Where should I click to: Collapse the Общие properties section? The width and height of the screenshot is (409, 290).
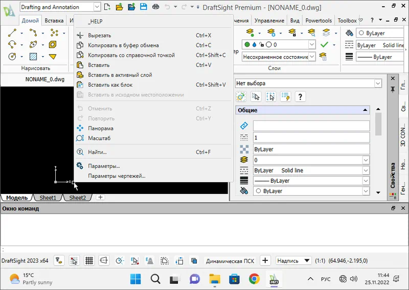(x=365, y=110)
